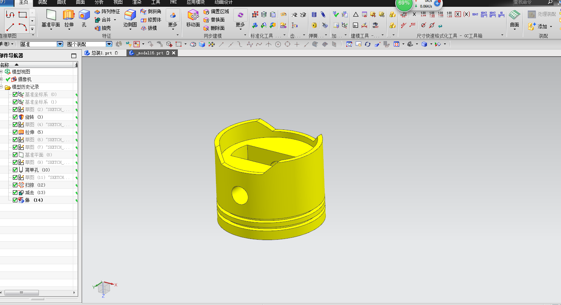
Task: Select the 倒斜角 chamfer tool
Action: click(x=151, y=12)
